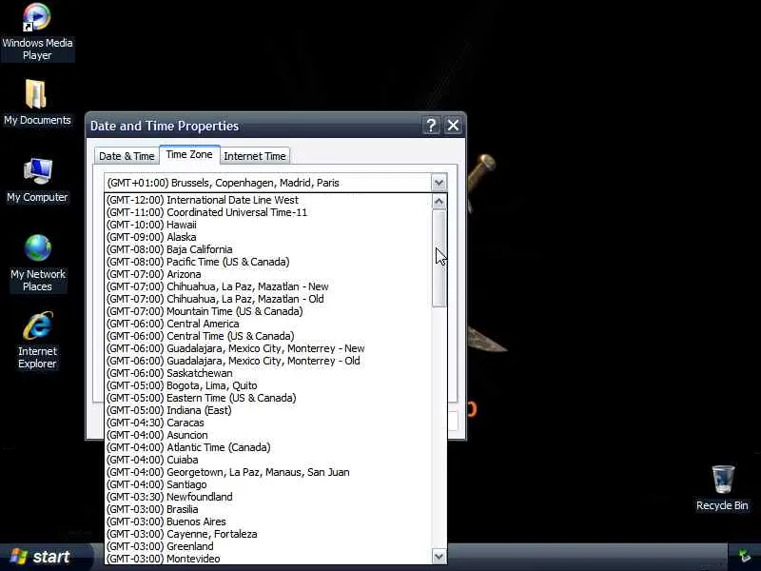
Task: Pick (GMT-08:00) Pacific Time (US & Canada)
Action: tap(268, 262)
